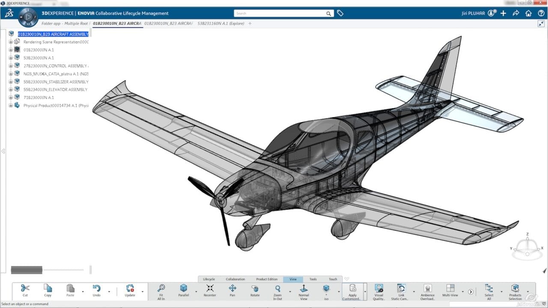This screenshot has height=308, width=548.
Task: Switch to the Tools ribbon tab
Action: [x=313, y=279]
